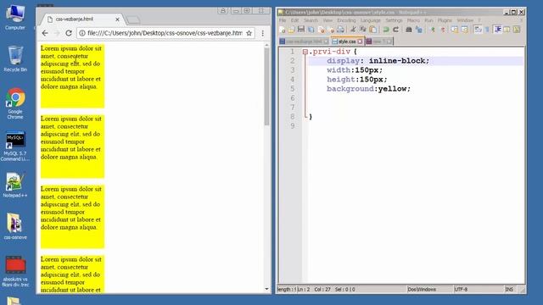Toggle the Indent guide toolbar icon

(x=498, y=30)
